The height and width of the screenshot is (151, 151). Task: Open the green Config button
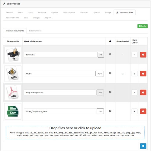coord(143,26)
